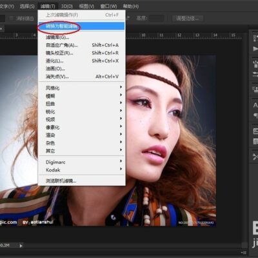Toggle the 消除锯齿 anti-alias checkbox

(x=11, y=18)
